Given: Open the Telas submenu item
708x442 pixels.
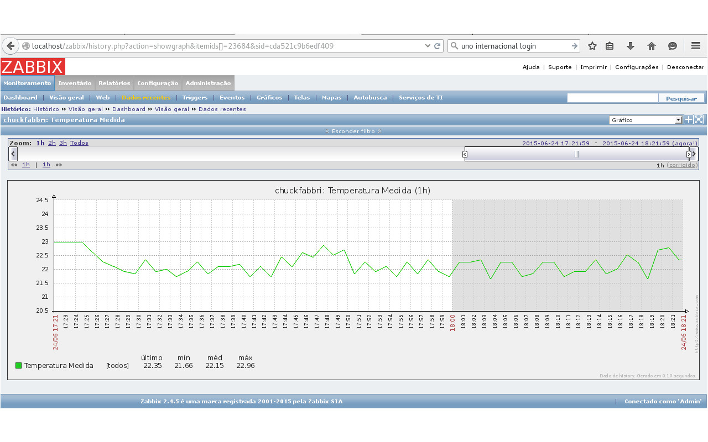Looking at the screenshot, I should 302,98.
